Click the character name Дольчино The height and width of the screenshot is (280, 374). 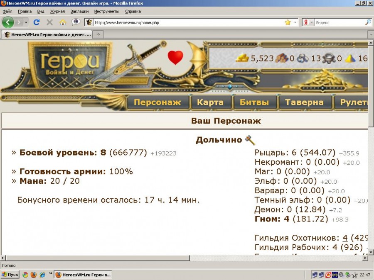(x=219, y=140)
